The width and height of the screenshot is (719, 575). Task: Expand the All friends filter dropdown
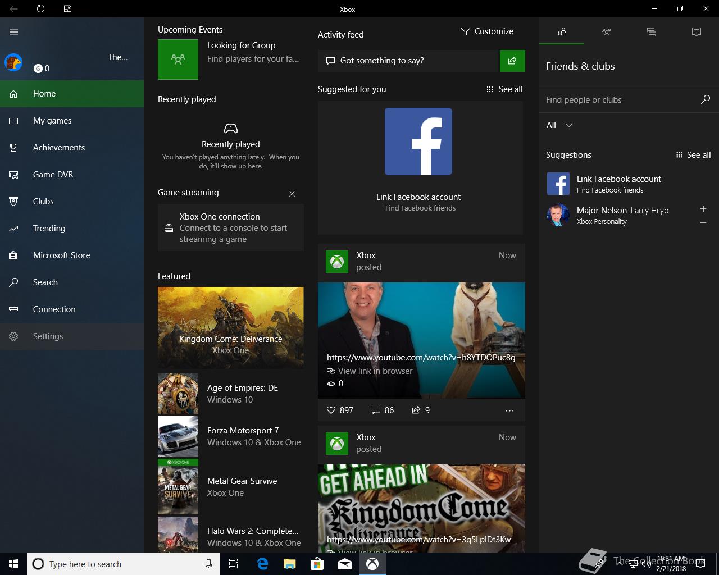(x=559, y=125)
